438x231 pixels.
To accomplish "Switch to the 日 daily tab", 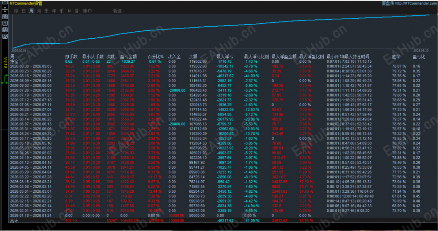I will point(24,11).
